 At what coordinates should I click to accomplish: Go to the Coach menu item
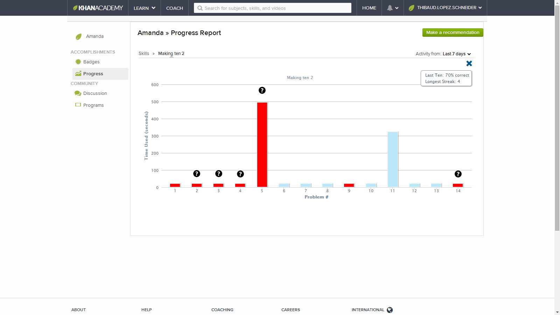tap(174, 8)
